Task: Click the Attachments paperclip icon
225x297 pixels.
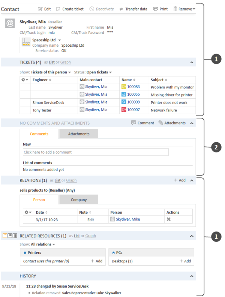Action: point(160,123)
